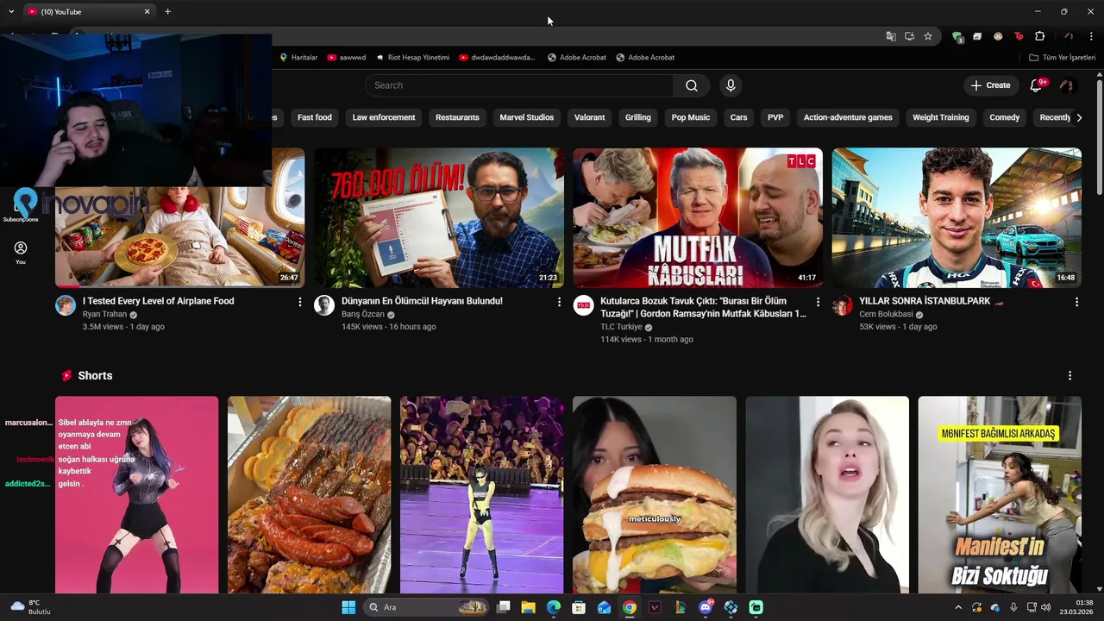This screenshot has height=621, width=1104.
Task: Open the 'Manifest'in Bizi Soktuğu' Short
Action: tap(1000, 495)
